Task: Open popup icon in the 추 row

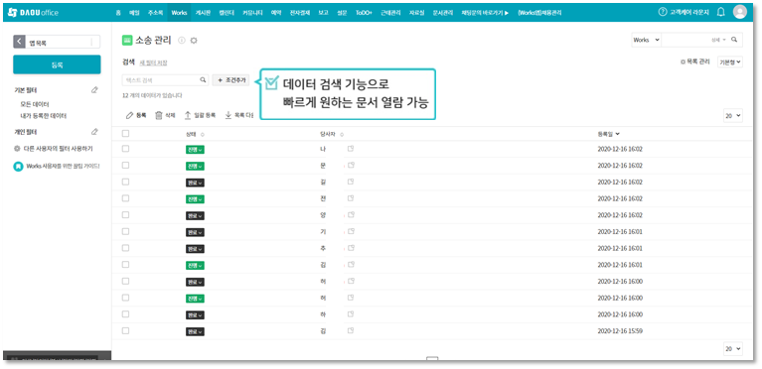Action: pyautogui.click(x=351, y=248)
